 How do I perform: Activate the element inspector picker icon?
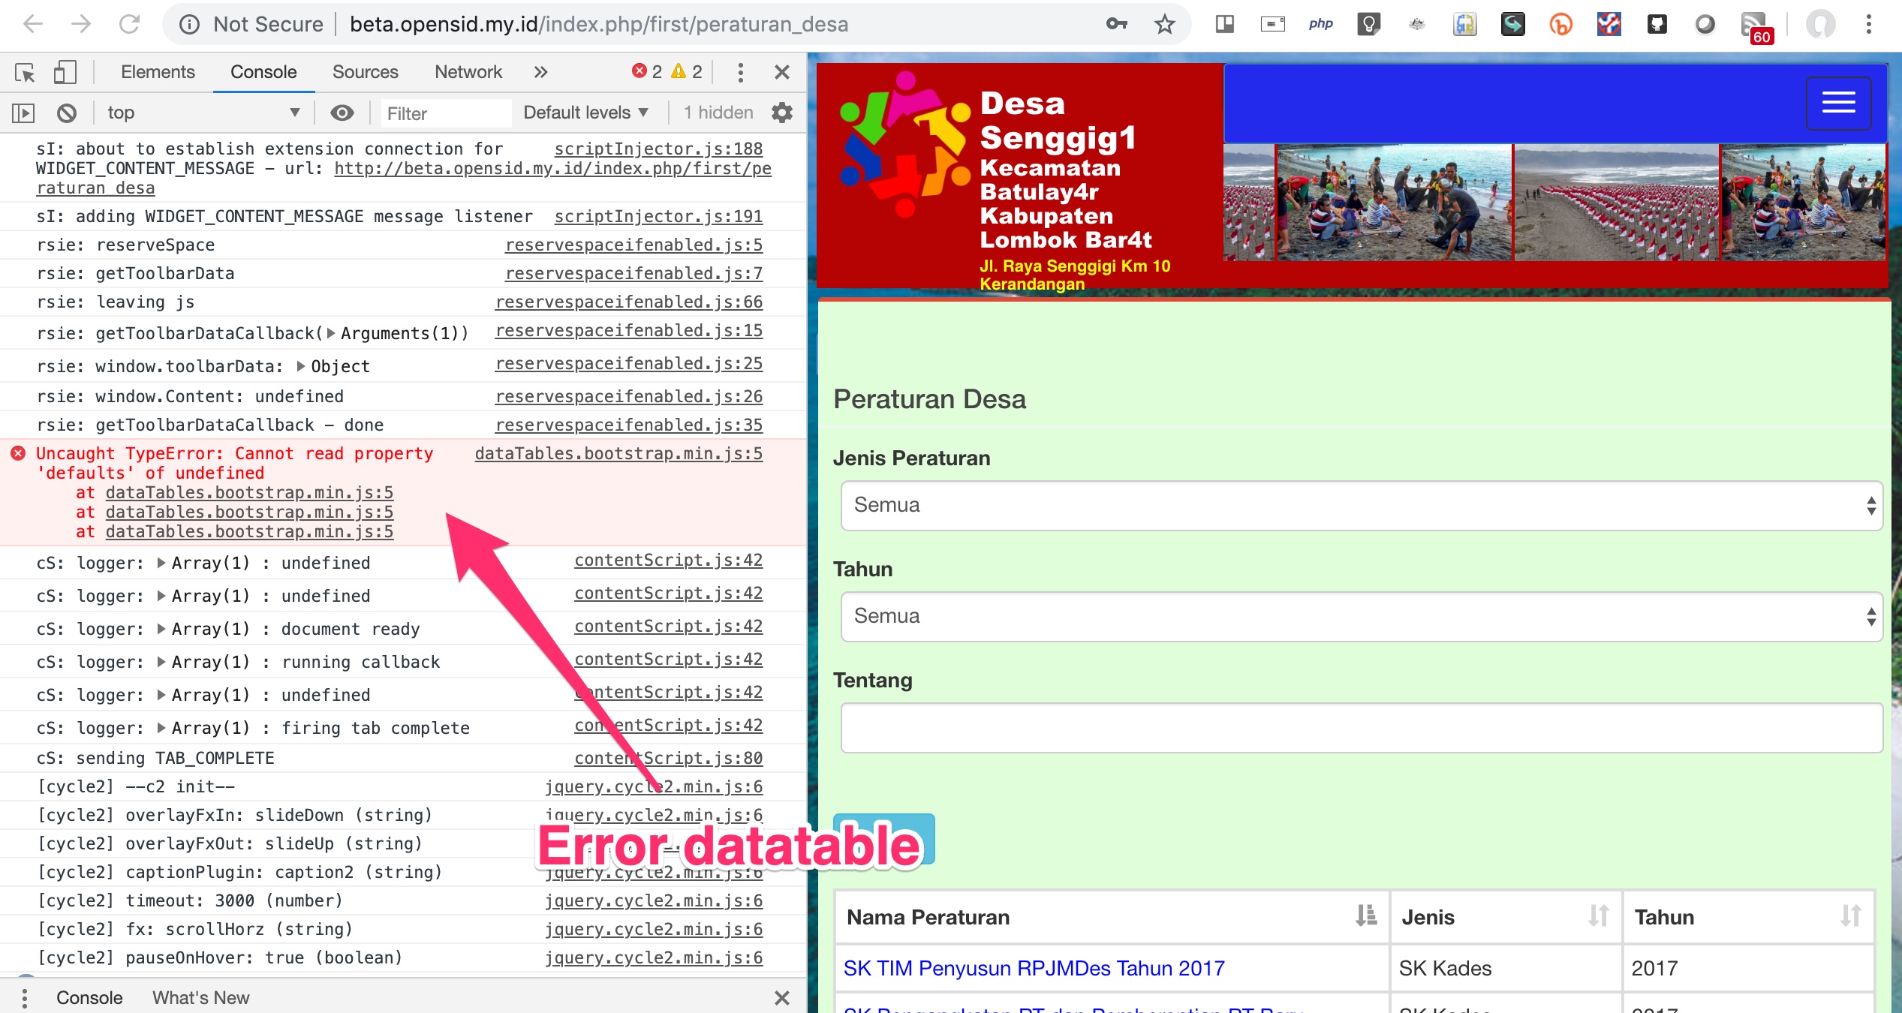coord(25,72)
